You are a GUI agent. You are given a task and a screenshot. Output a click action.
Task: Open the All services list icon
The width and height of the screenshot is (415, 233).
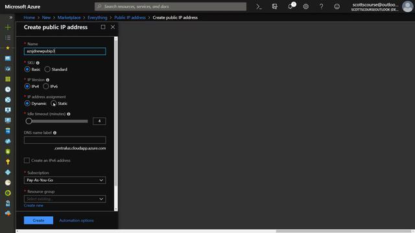8,38
